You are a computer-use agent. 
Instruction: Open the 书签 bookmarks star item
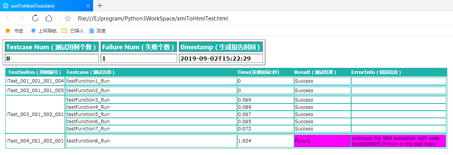click(x=14, y=31)
